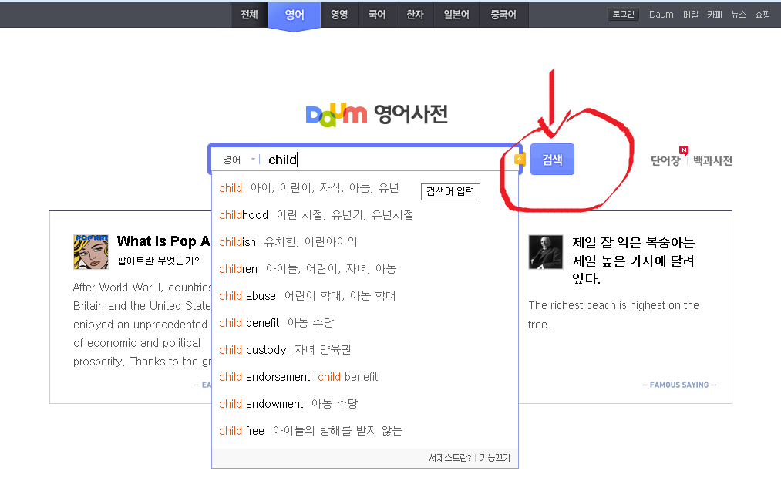This screenshot has width=781, height=481.
Task: Switch to the 영영 tab
Action: pos(339,15)
